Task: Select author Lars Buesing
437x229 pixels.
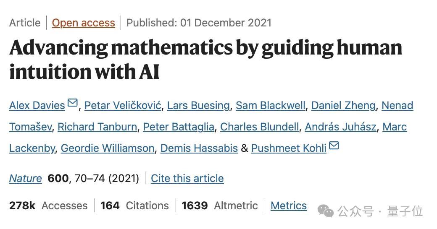Action: click(198, 105)
